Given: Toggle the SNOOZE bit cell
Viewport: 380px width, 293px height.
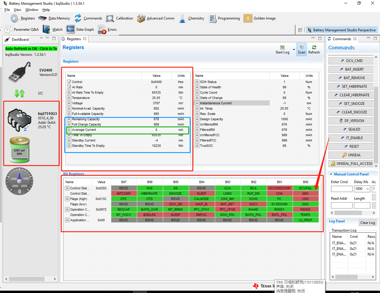Looking at the screenshot, I should coord(175,193).
